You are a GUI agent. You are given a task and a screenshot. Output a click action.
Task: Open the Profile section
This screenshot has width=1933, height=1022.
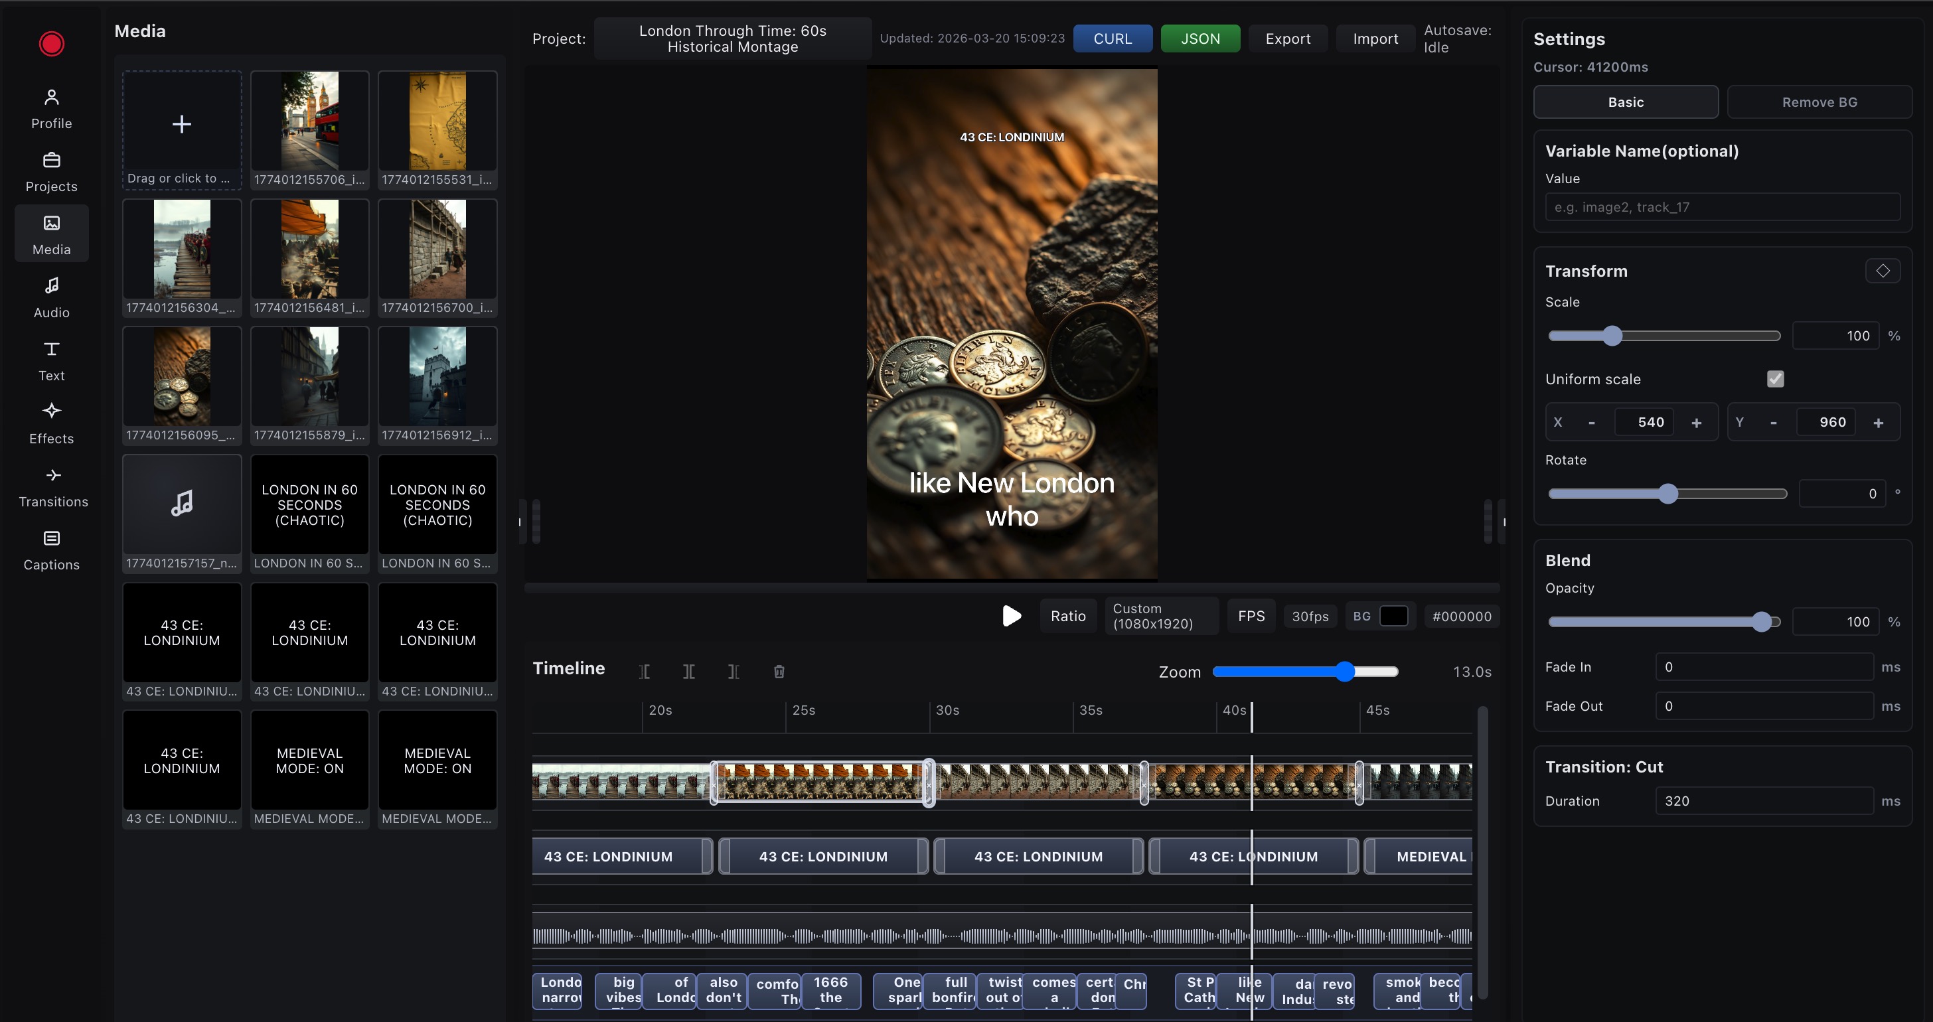pyautogui.click(x=51, y=108)
